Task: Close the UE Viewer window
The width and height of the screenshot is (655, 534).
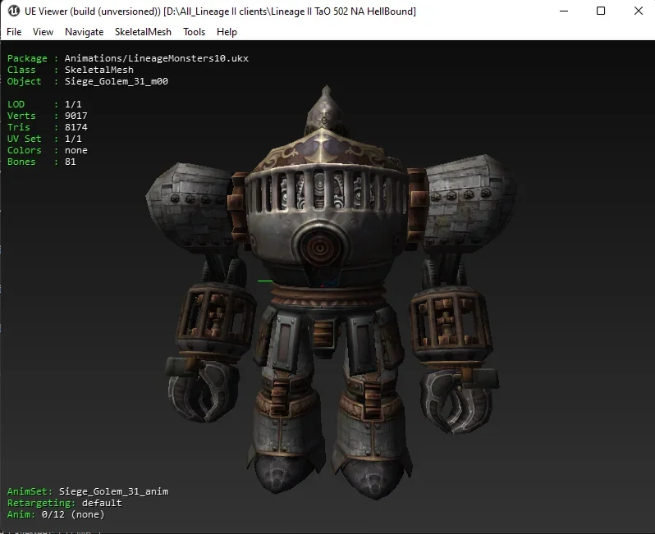Action: [639, 11]
